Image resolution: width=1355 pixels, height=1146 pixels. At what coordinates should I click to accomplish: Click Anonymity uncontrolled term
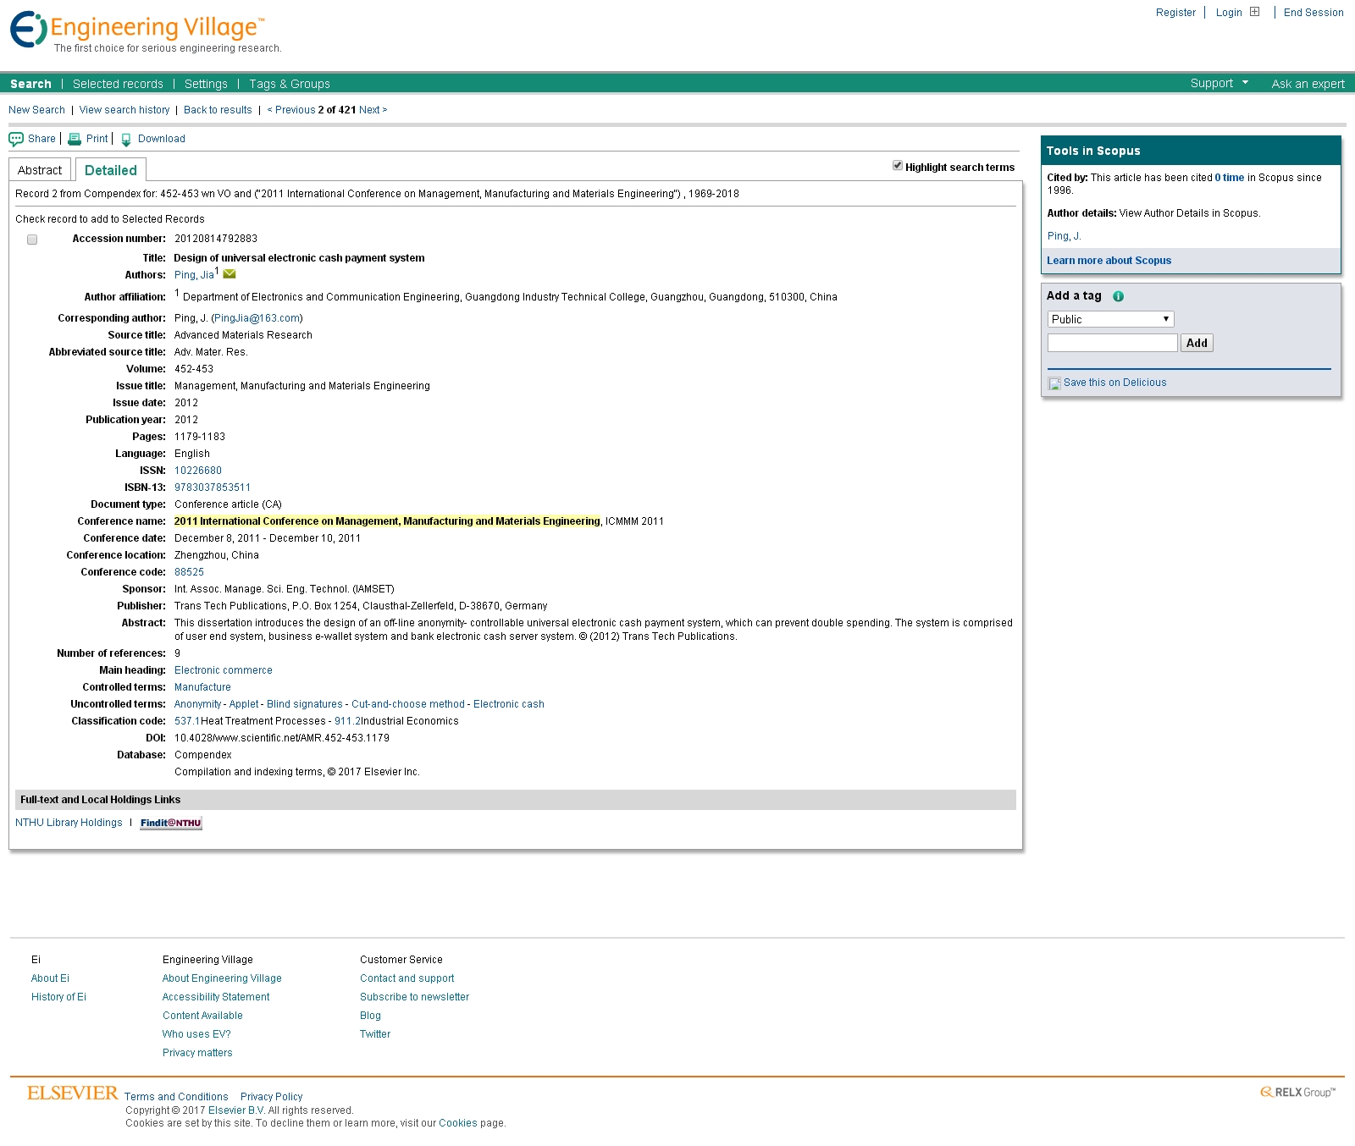197,704
